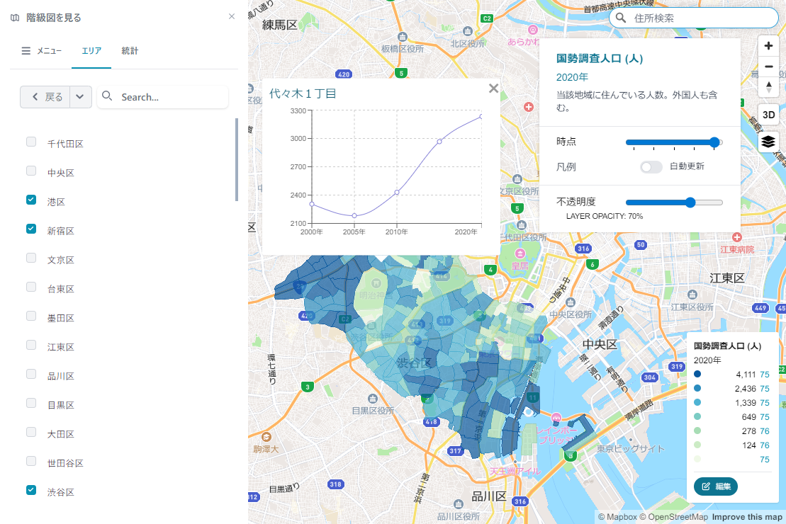The image size is (786, 524).
Task: Click the 戻る back button
Action: click(x=45, y=97)
